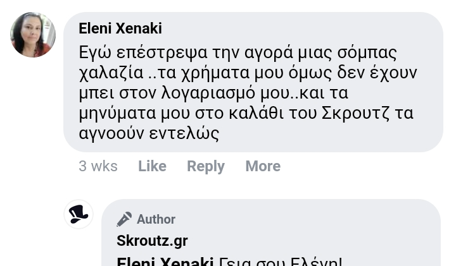Like Eleni Xenaki's comment
Image resolution: width=456 pixels, height=266 pixels.
pyautogui.click(x=152, y=166)
